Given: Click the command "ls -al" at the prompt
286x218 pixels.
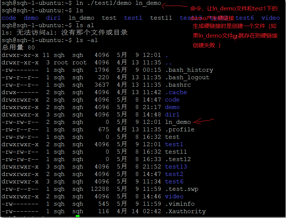Looking at the screenshot, I should [87, 40].
